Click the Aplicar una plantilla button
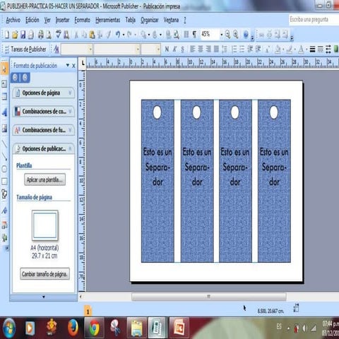Image resolution: width=339 pixels, height=339 pixels. [x=44, y=179]
